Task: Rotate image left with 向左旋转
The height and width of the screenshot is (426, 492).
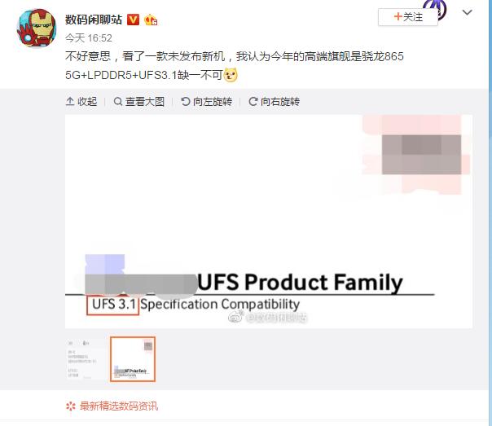Action: 206,102
